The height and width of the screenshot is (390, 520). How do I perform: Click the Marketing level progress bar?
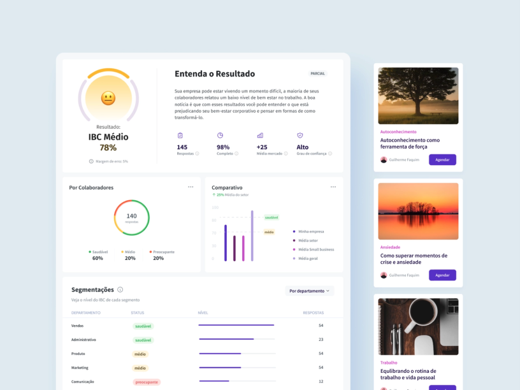click(237, 368)
